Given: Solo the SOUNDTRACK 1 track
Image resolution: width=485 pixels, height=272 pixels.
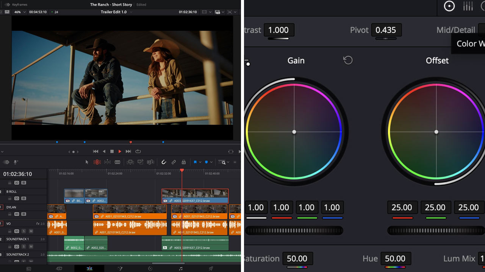Looking at the screenshot, I should (x=23, y=246).
